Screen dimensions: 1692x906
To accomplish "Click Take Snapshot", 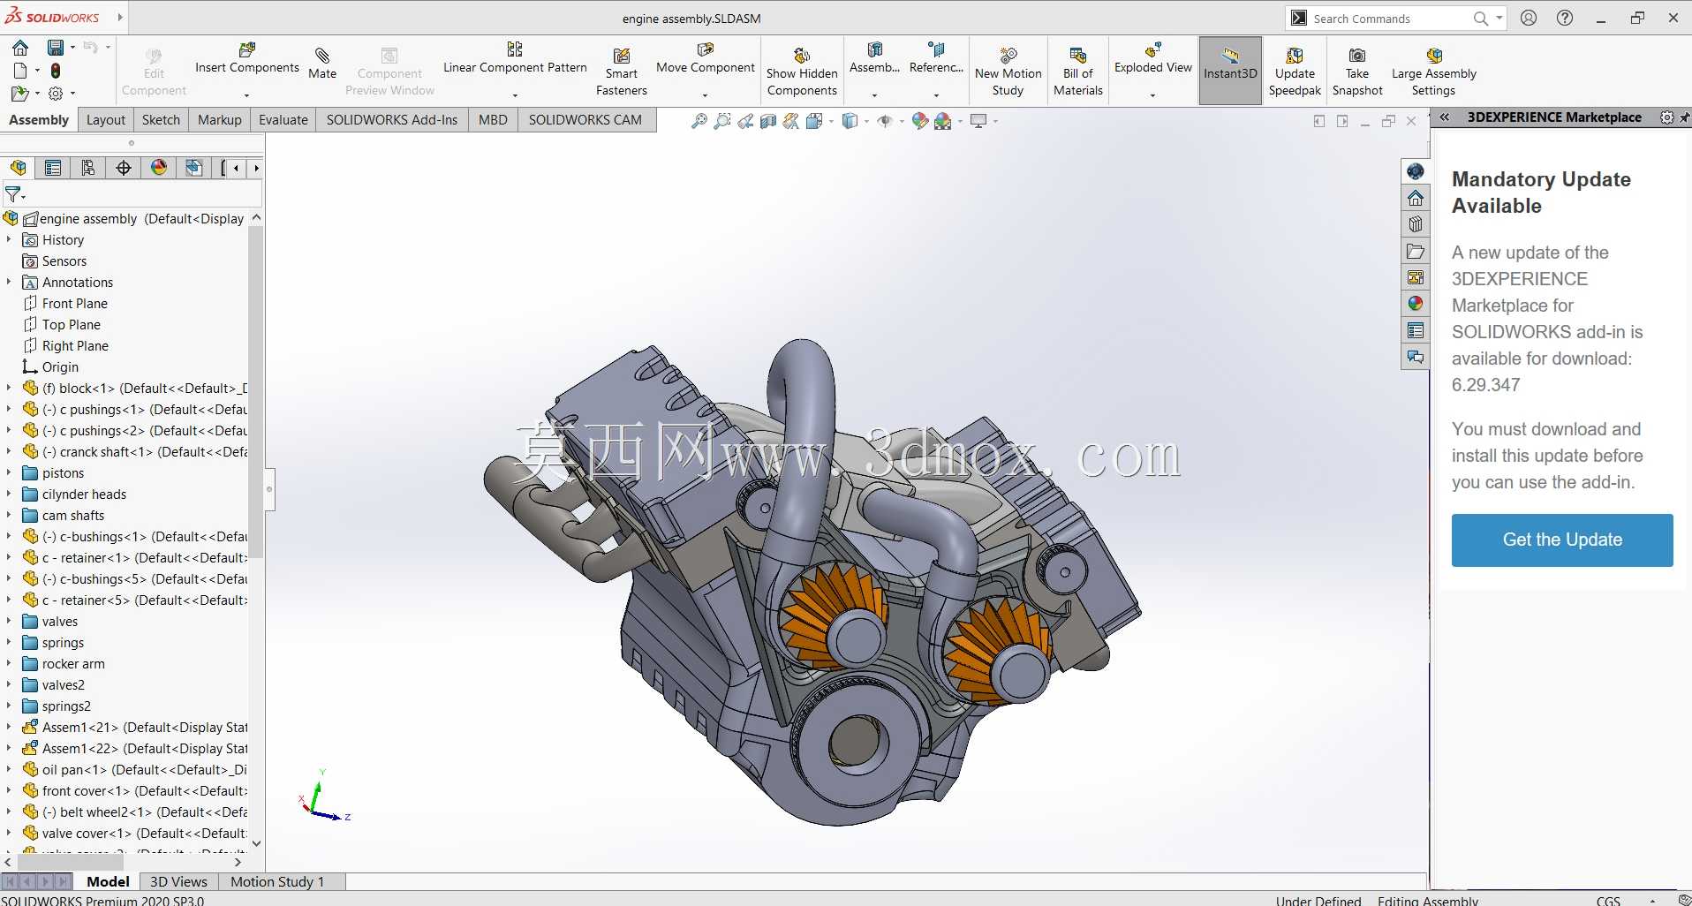I will click(x=1357, y=71).
